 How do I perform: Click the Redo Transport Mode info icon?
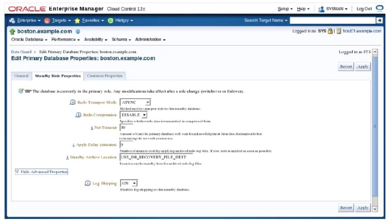[x=72, y=102]
